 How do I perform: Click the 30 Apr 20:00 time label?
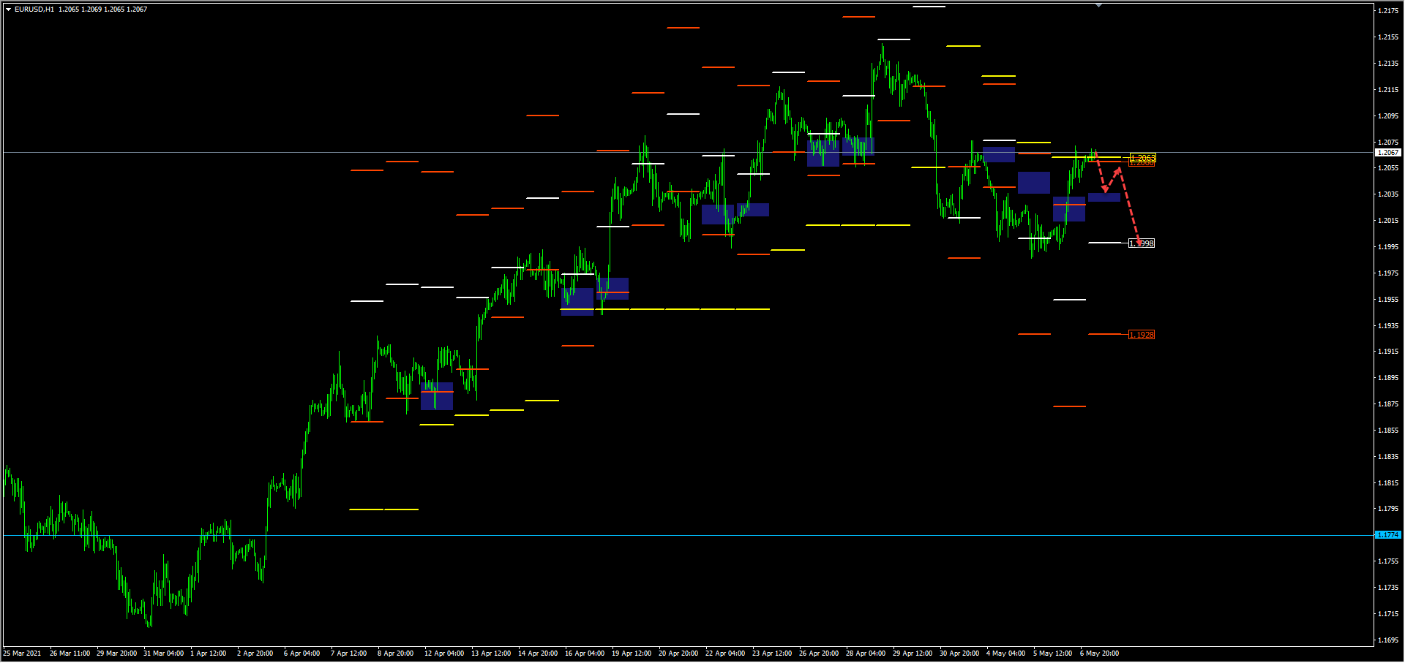pyautogui.click(x=959, y=653)
